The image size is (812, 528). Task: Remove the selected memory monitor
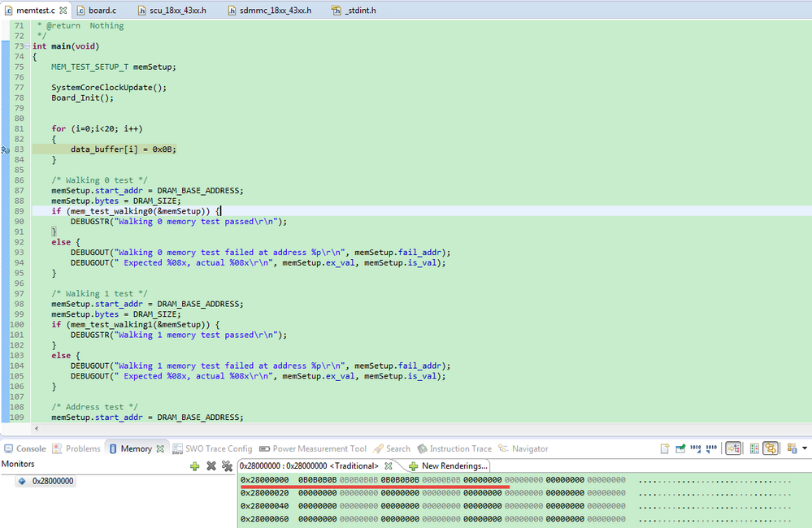click(x=211, y=466)
